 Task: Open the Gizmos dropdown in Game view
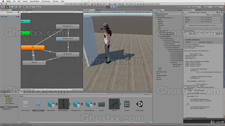[x=149, y=12]
